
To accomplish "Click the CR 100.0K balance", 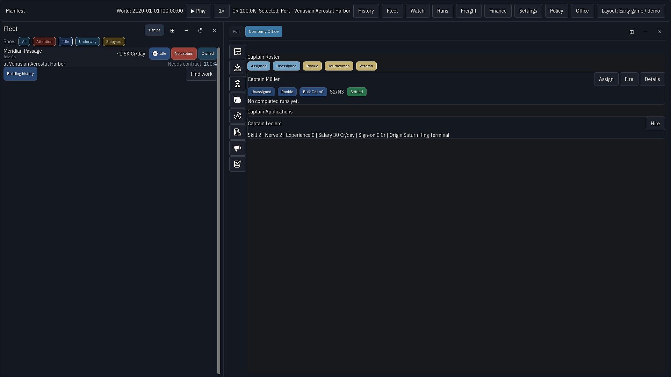I will pyautogui.click(x=244, y=11).
